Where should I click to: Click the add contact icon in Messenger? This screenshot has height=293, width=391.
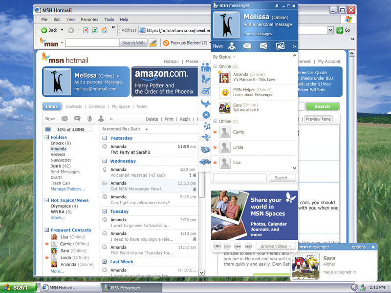tap(232, 46)
